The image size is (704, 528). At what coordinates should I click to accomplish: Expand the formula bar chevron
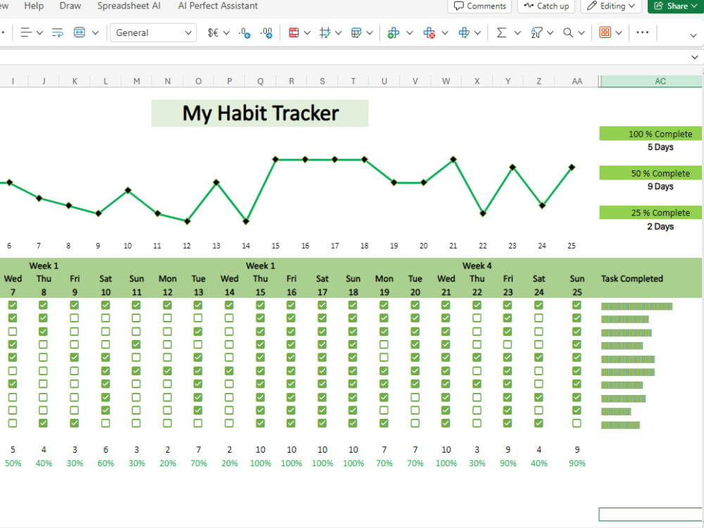695,57
